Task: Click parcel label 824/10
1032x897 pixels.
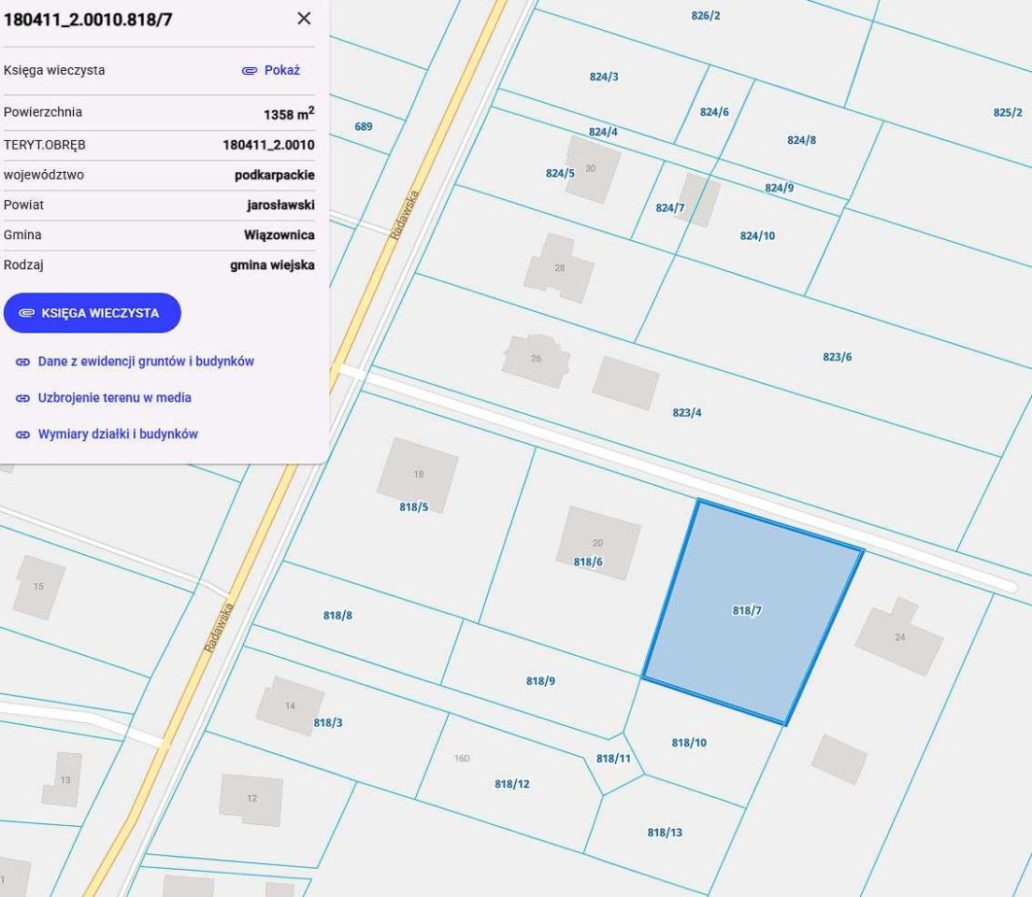Action: pyautogui.click(x=757, y=235)
